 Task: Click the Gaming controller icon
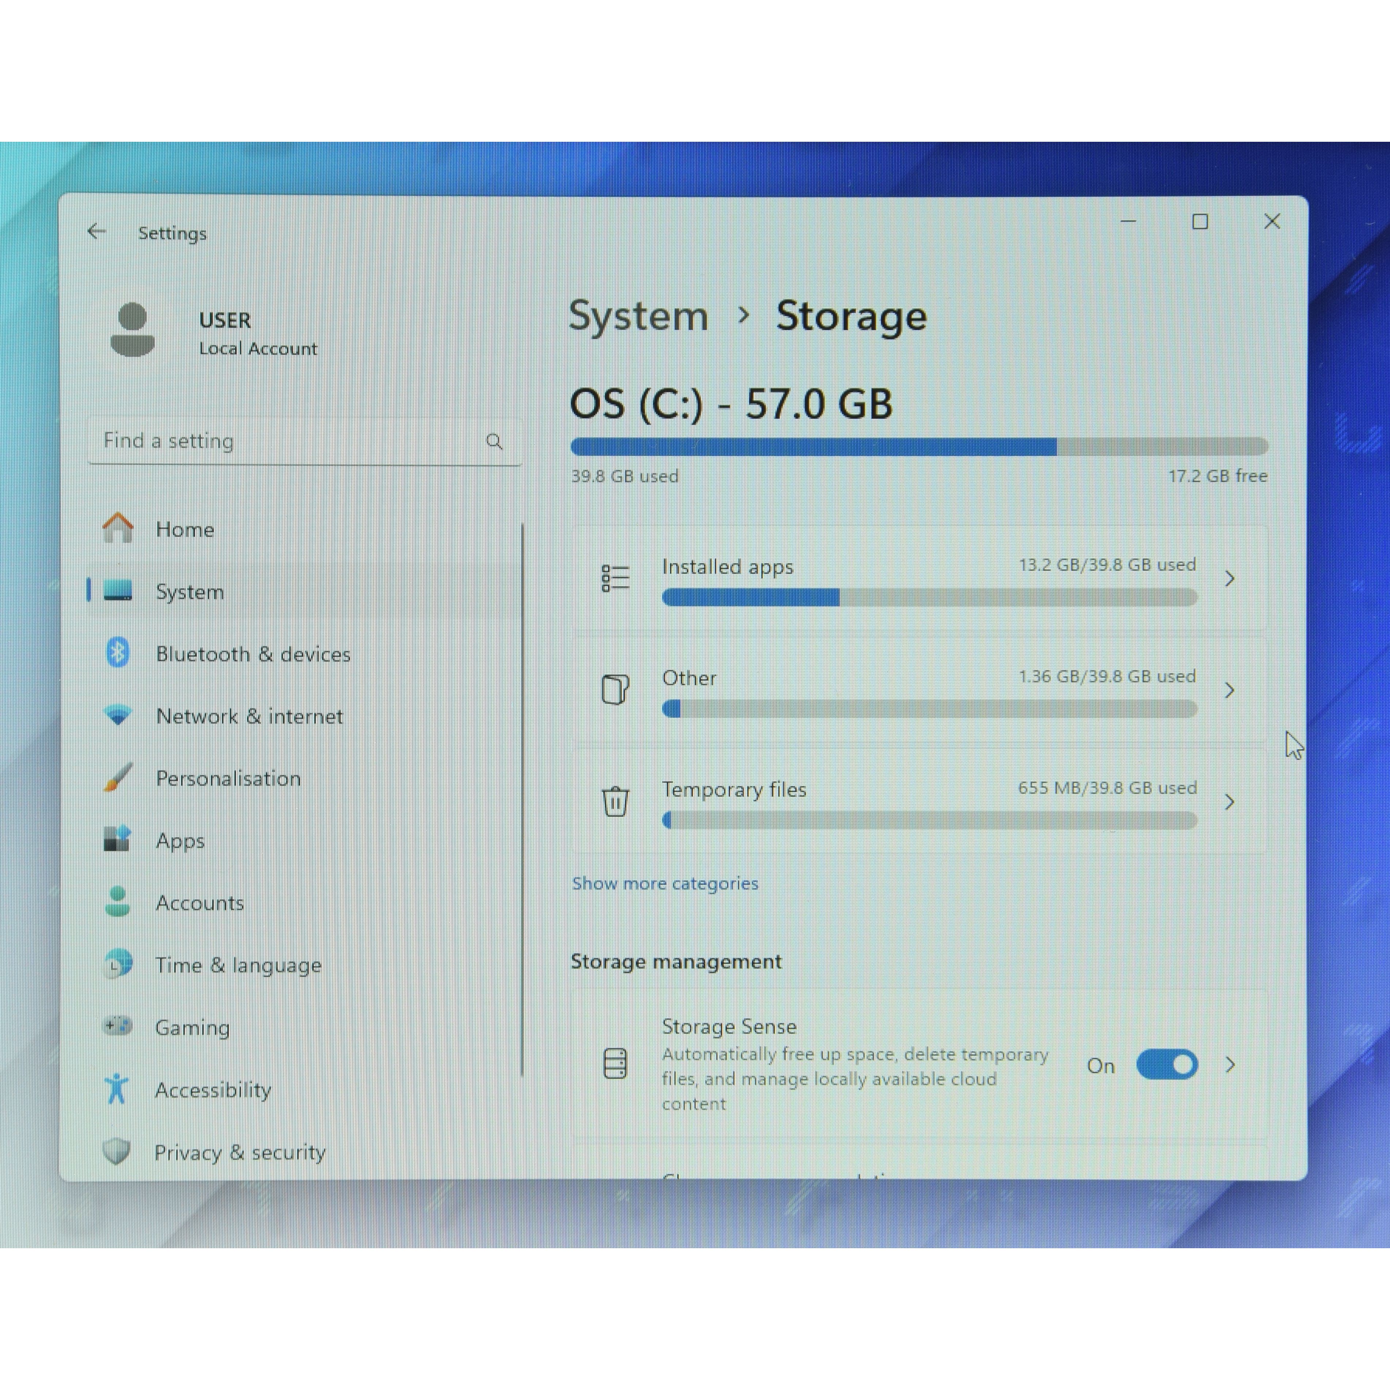click(118, 1026)
